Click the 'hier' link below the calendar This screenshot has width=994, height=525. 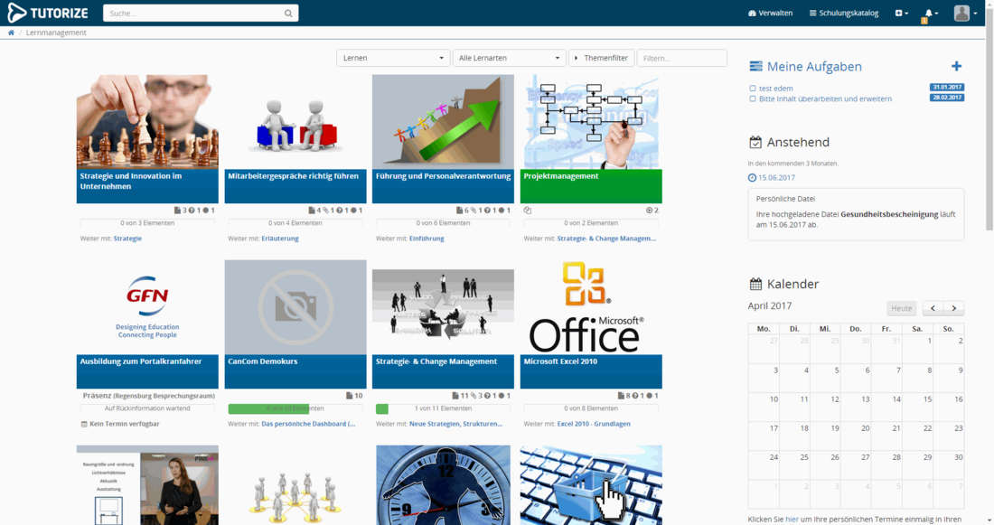point(792,520)
